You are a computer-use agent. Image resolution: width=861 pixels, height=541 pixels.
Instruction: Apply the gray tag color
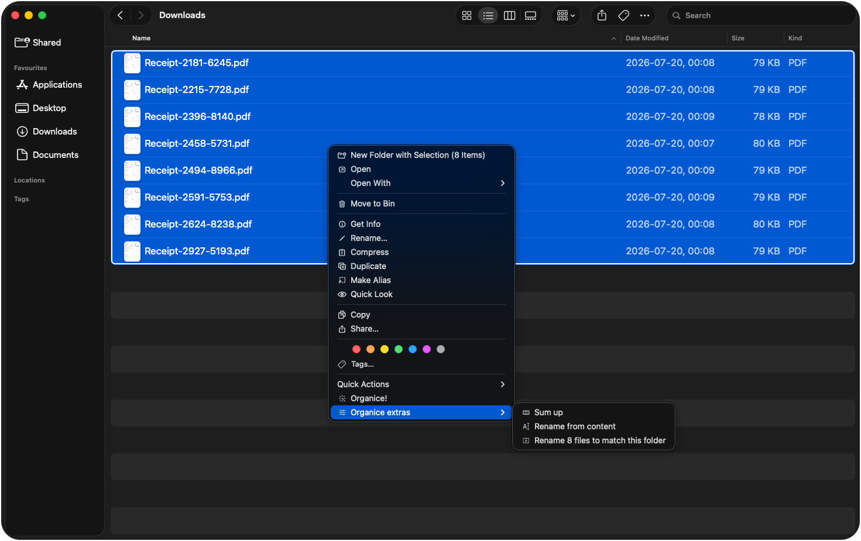point(441,349)
